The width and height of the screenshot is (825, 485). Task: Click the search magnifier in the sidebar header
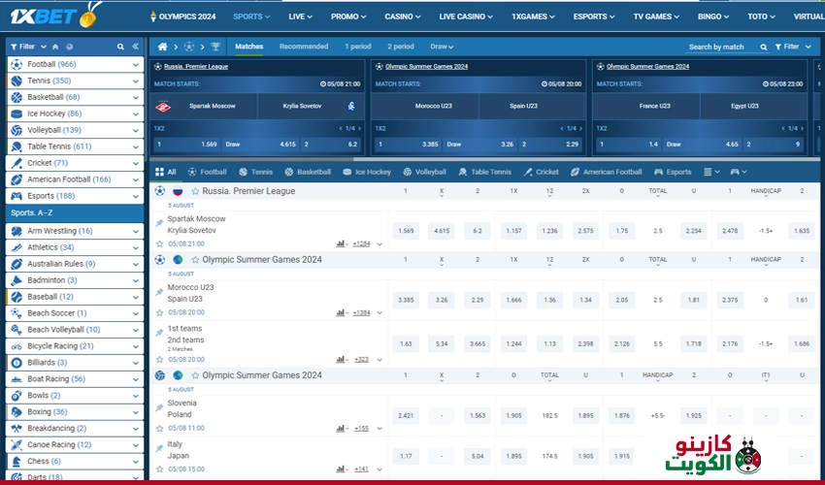point(120,47)
